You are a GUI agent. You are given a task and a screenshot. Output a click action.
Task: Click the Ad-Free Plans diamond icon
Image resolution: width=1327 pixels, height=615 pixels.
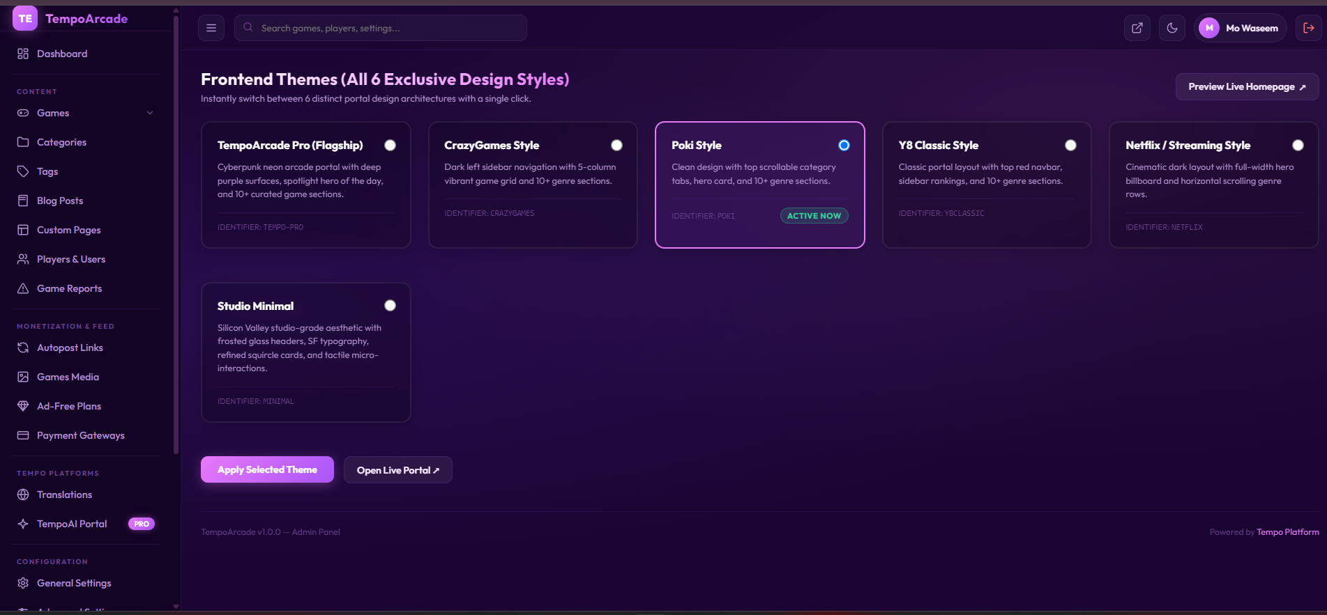click(23, 406)
